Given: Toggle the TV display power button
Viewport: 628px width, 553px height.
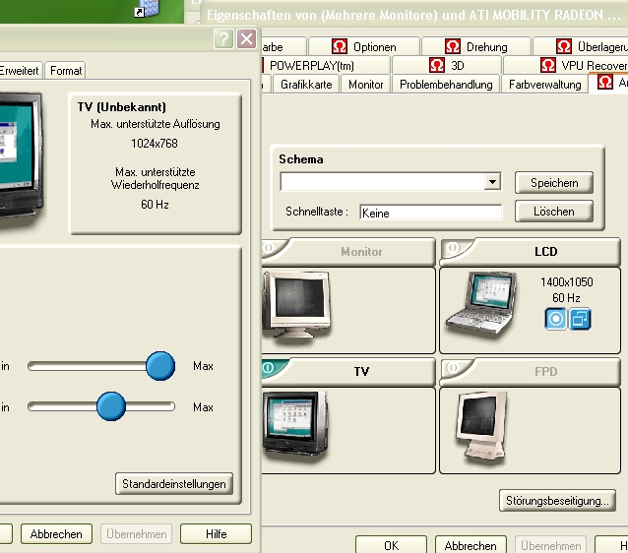Looking at the screenshot, I should click(x=269, y=367).
